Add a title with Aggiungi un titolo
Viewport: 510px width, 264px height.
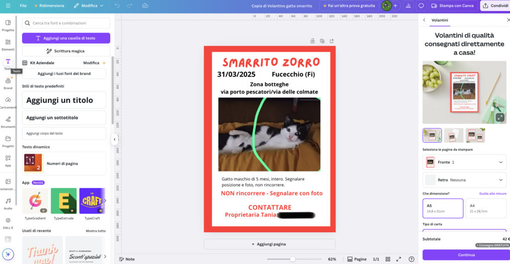coord(64,100)
